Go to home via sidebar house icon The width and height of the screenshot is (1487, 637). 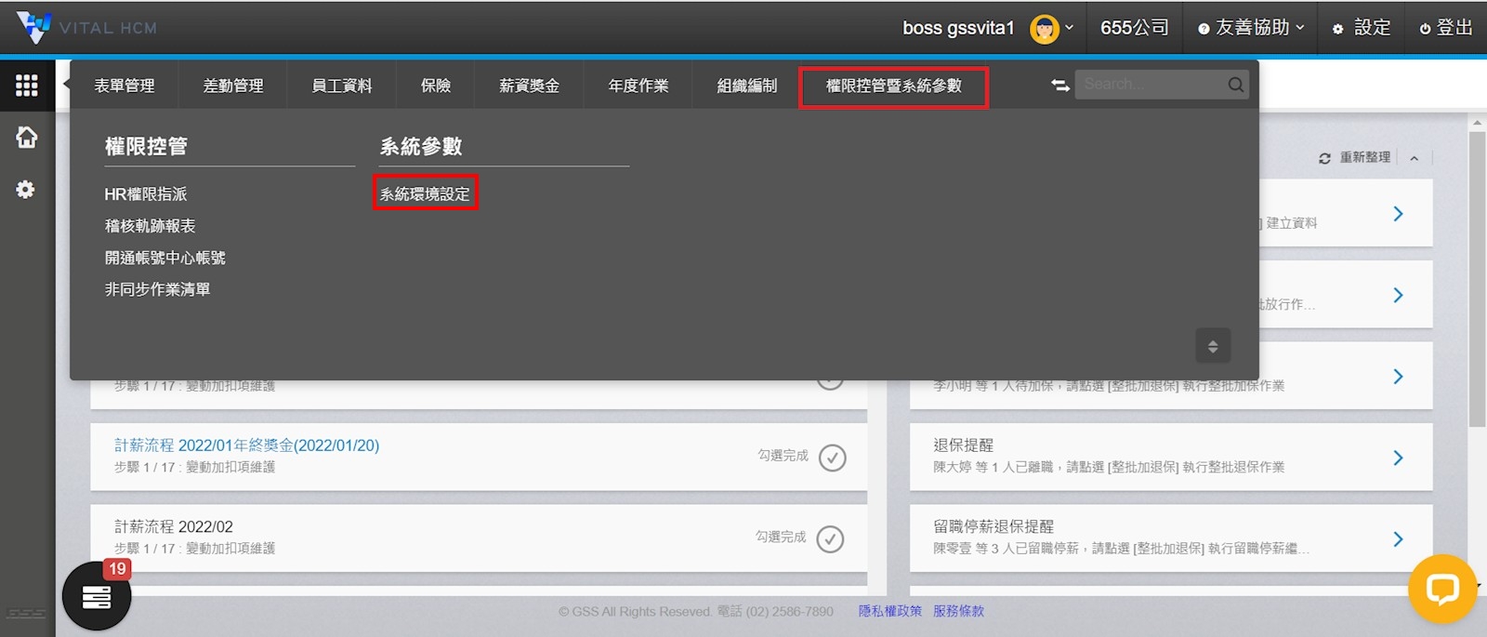click(26, 138)
